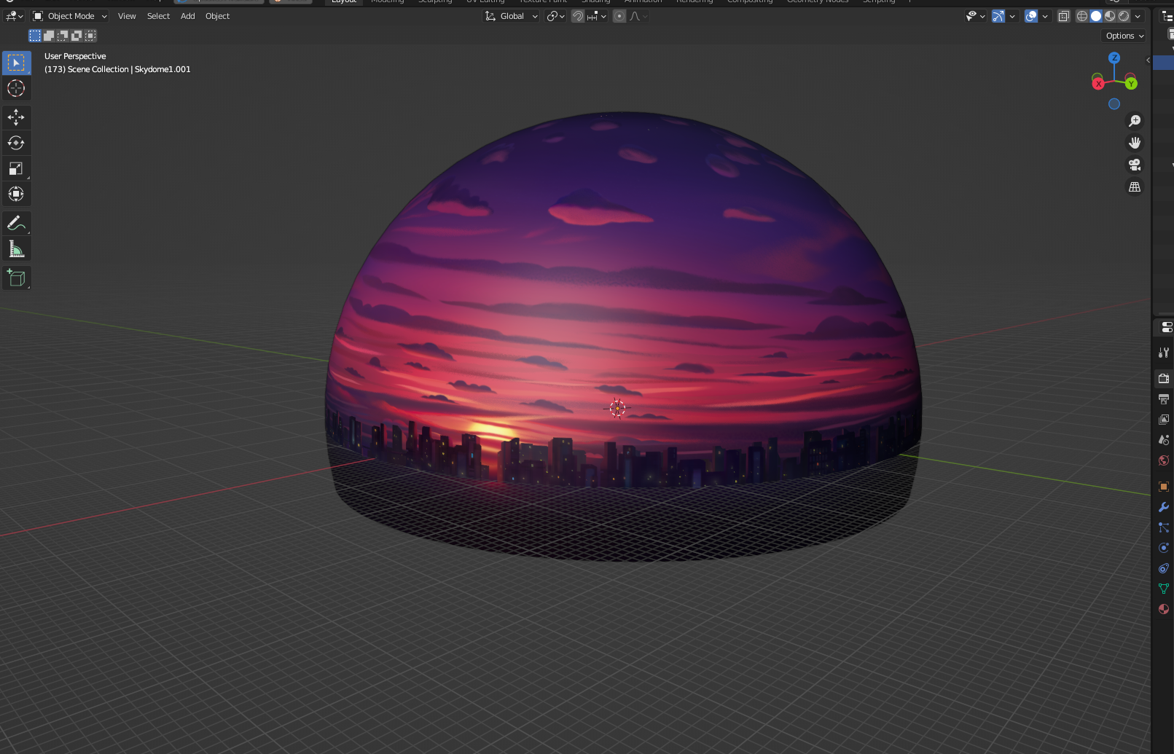The height and width of the screenshot is (754, 1174).
Task: Set selection mode to new selection
Action: pyautogui.click(x=35, y=36)
